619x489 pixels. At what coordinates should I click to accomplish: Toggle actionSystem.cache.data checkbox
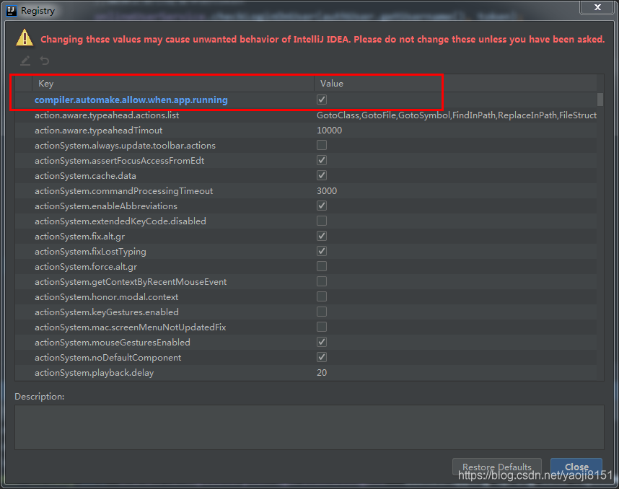[322, 176]
